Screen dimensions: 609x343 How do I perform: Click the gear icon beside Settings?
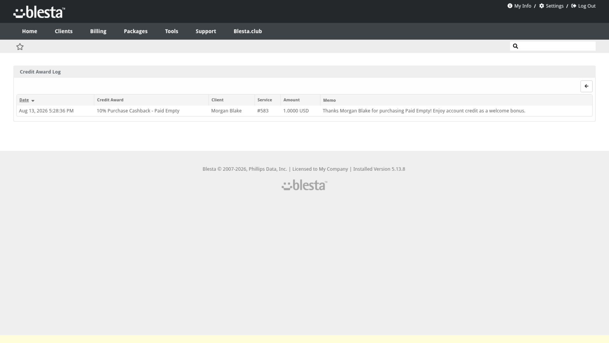(541, 6)
